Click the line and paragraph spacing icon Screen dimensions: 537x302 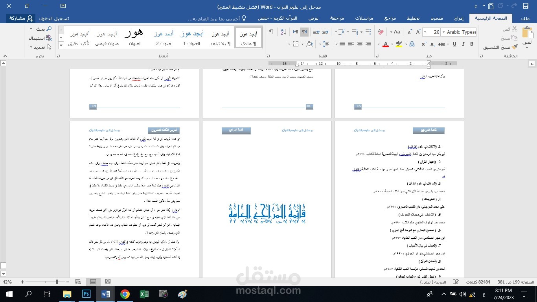point(325,44)
